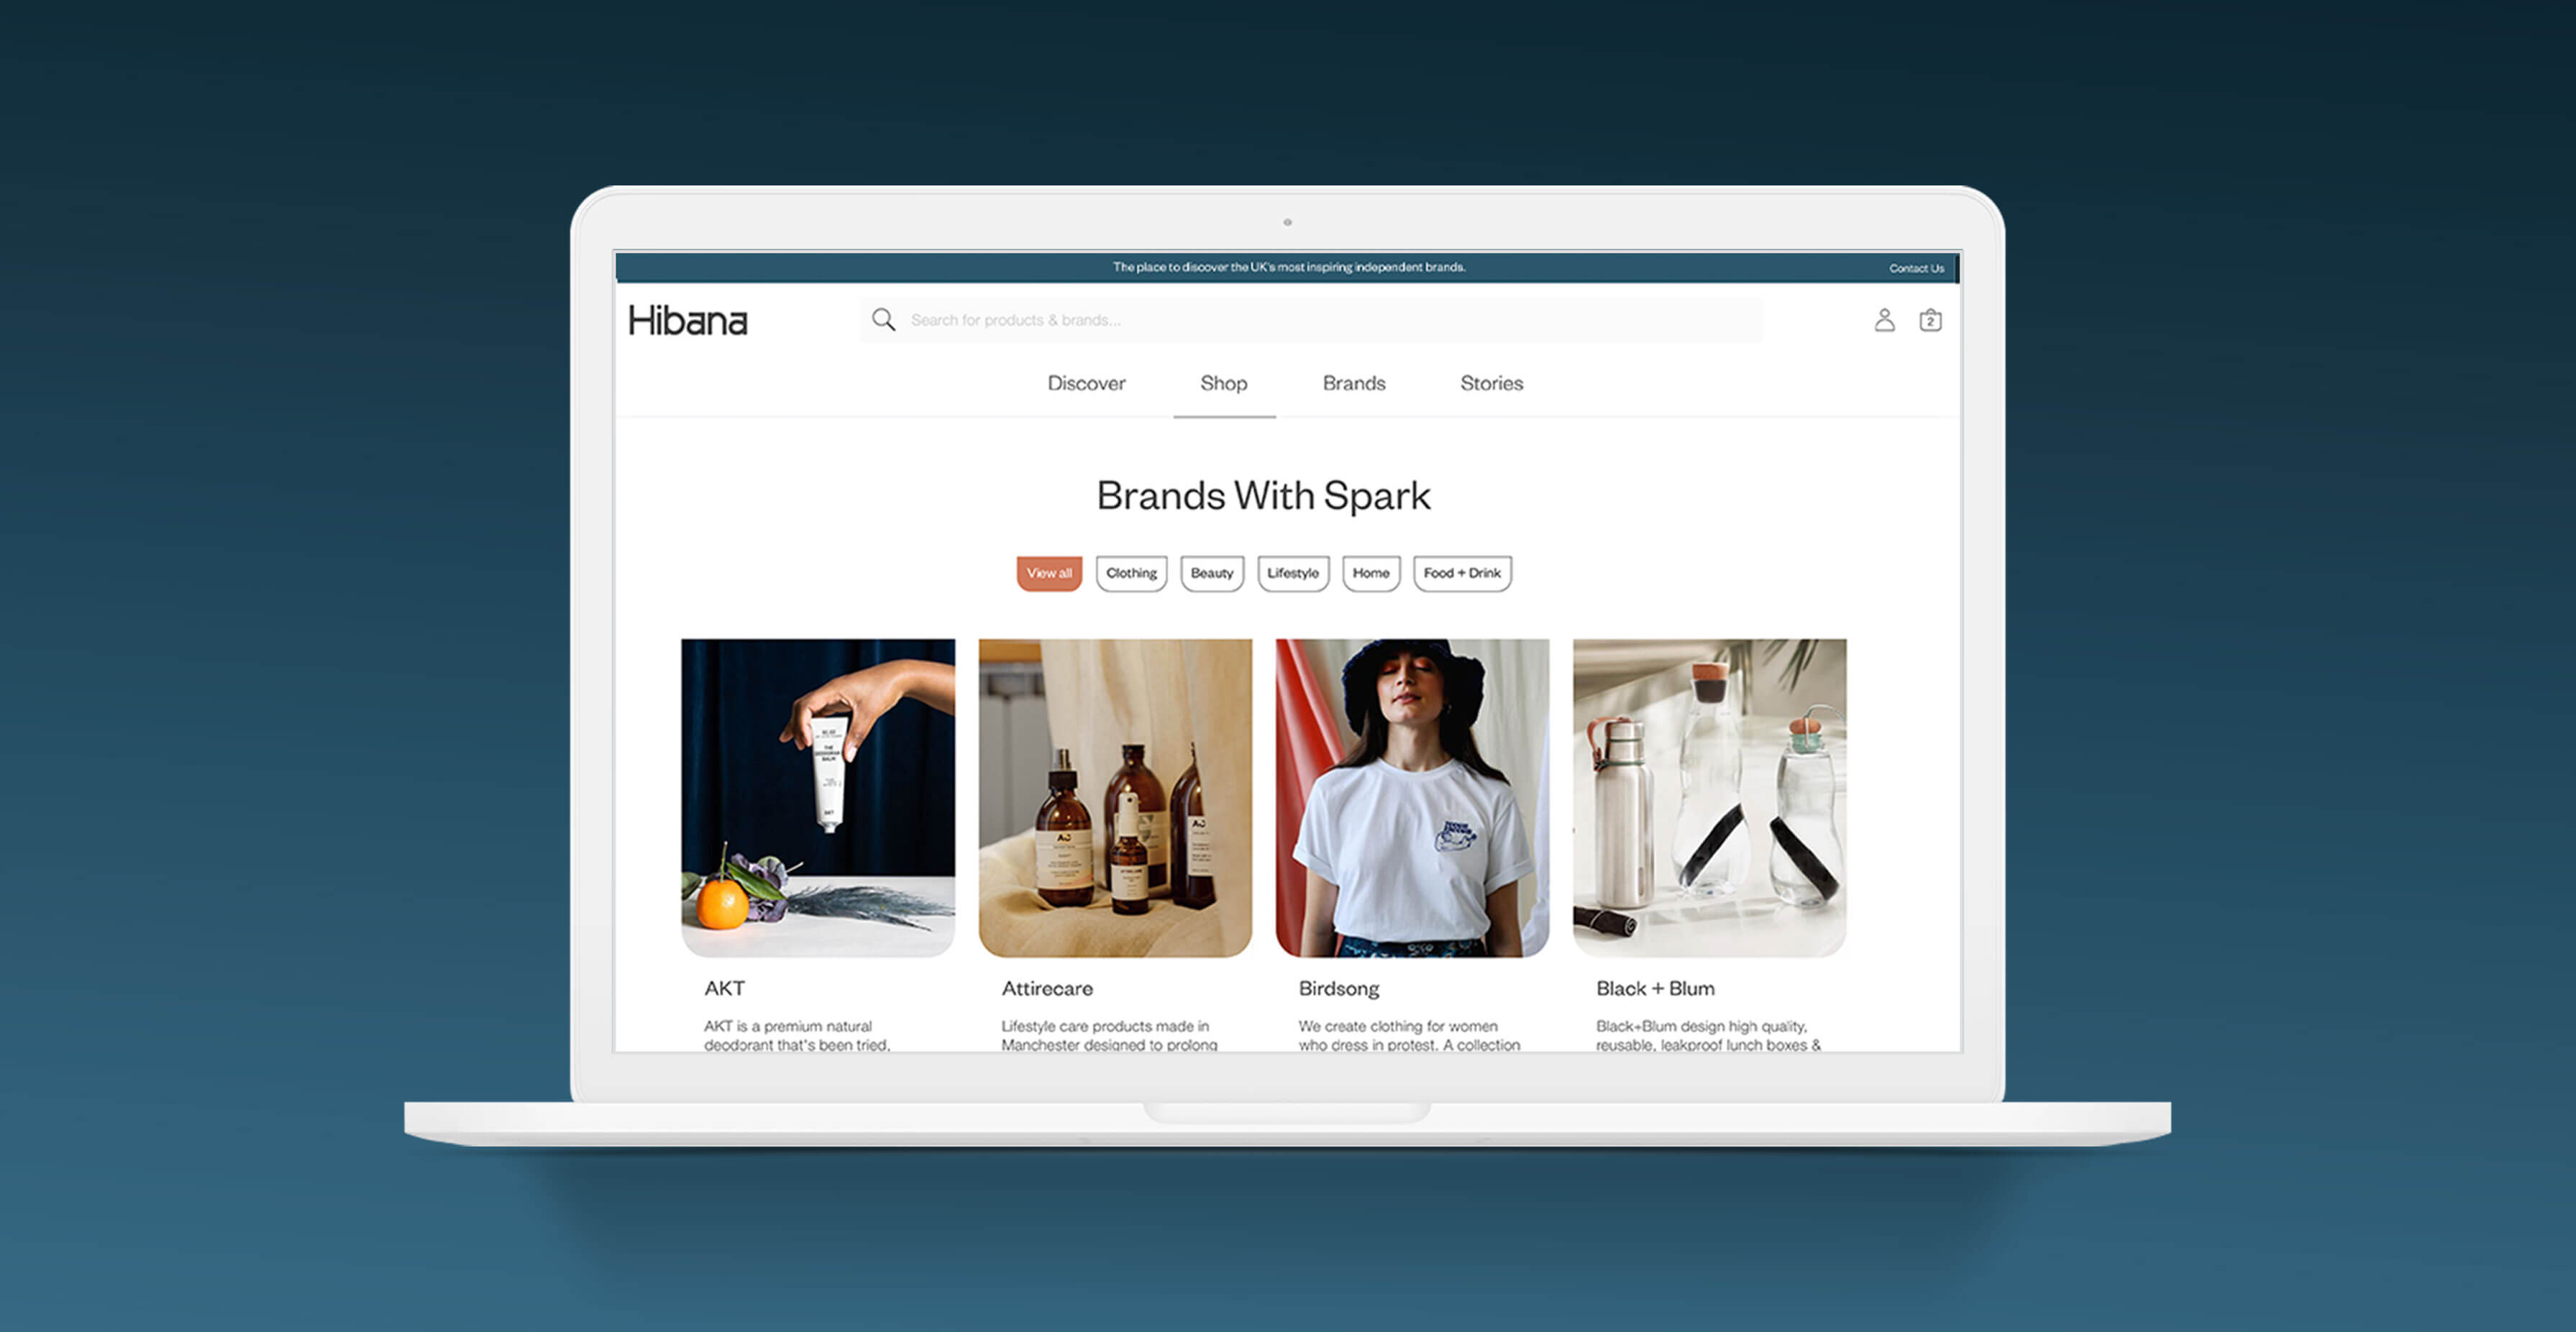Switch to the Stories tab
This screenshot has width=2576, height=1332.
pyautogui.click(x=1491, y=382)
